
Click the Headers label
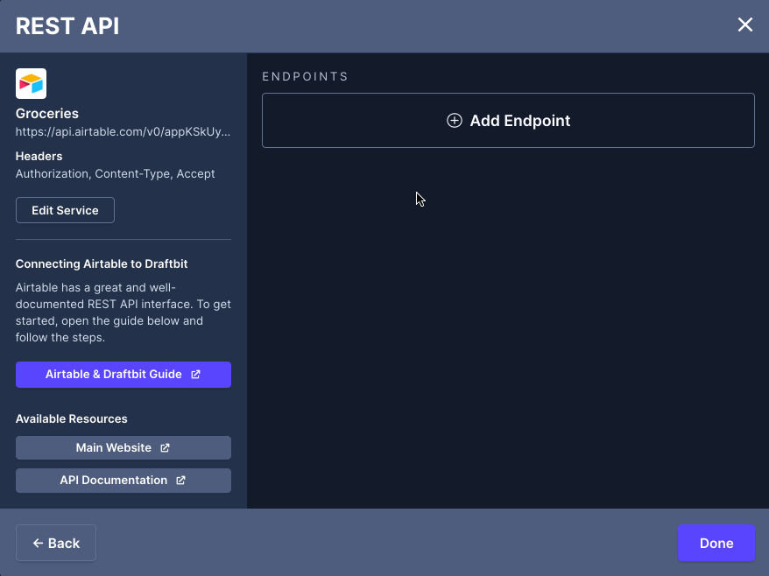[39, 156]
